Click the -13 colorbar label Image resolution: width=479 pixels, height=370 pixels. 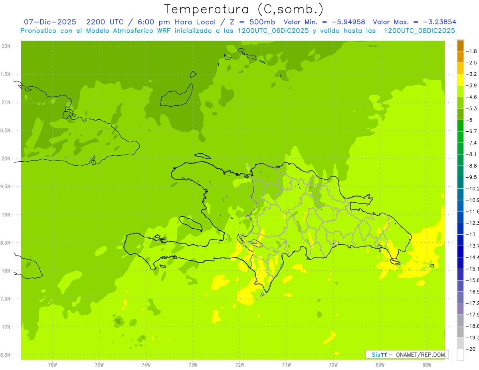(x=470, y=234)
